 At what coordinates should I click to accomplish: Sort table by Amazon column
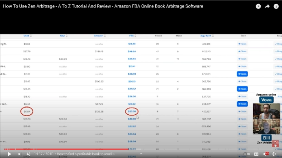pos(100,36)
